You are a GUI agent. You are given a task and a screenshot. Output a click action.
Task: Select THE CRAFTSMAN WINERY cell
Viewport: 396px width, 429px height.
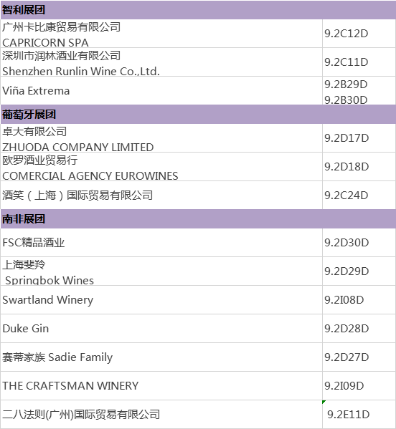[161, 386]
